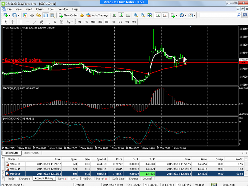Open the Charts menu

40,9
